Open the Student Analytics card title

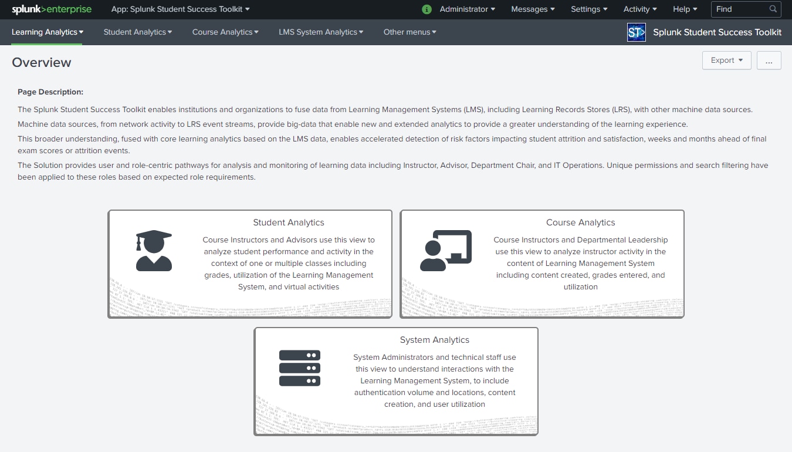(288, 222)
